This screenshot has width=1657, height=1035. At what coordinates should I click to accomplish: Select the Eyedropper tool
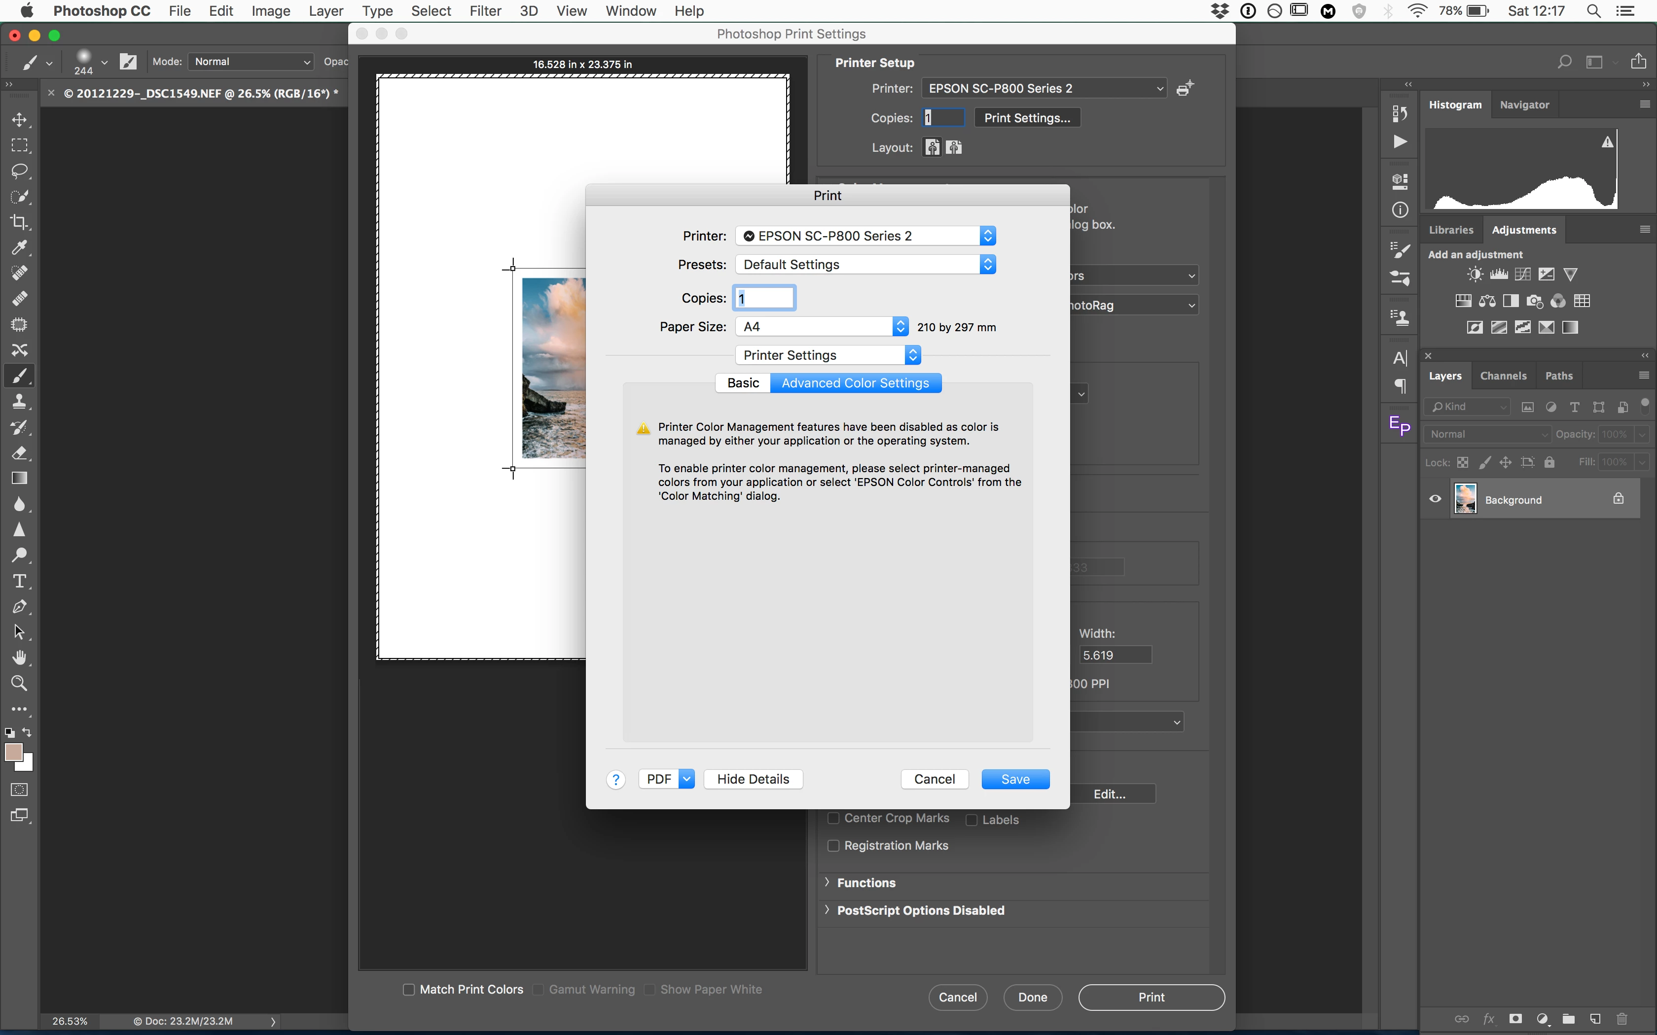(x=19, y=247)
